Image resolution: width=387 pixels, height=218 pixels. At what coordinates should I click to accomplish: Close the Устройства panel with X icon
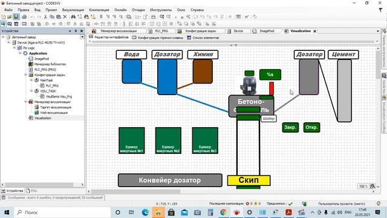coord(82,31)
